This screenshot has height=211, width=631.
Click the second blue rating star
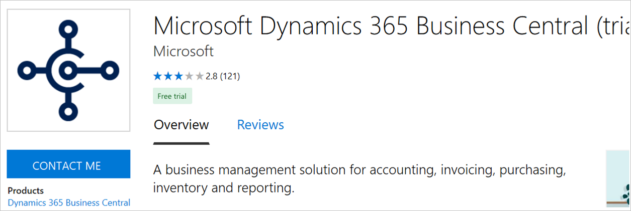(x=168, y=77)
